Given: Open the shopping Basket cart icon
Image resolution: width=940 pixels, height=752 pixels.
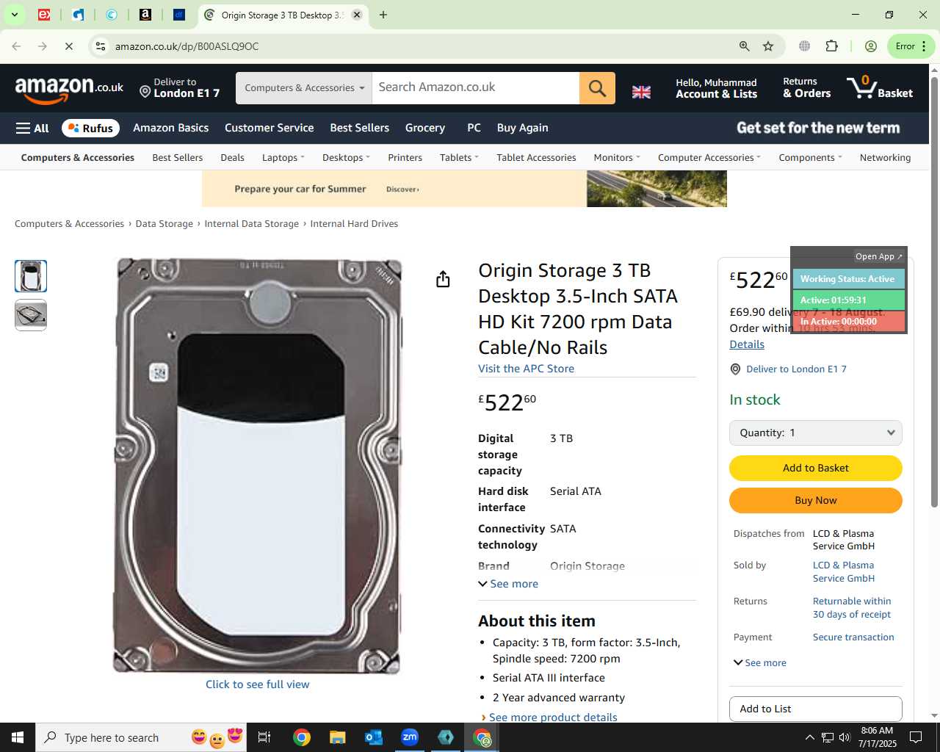Looking at the screenshot, I should coord(880,87).
